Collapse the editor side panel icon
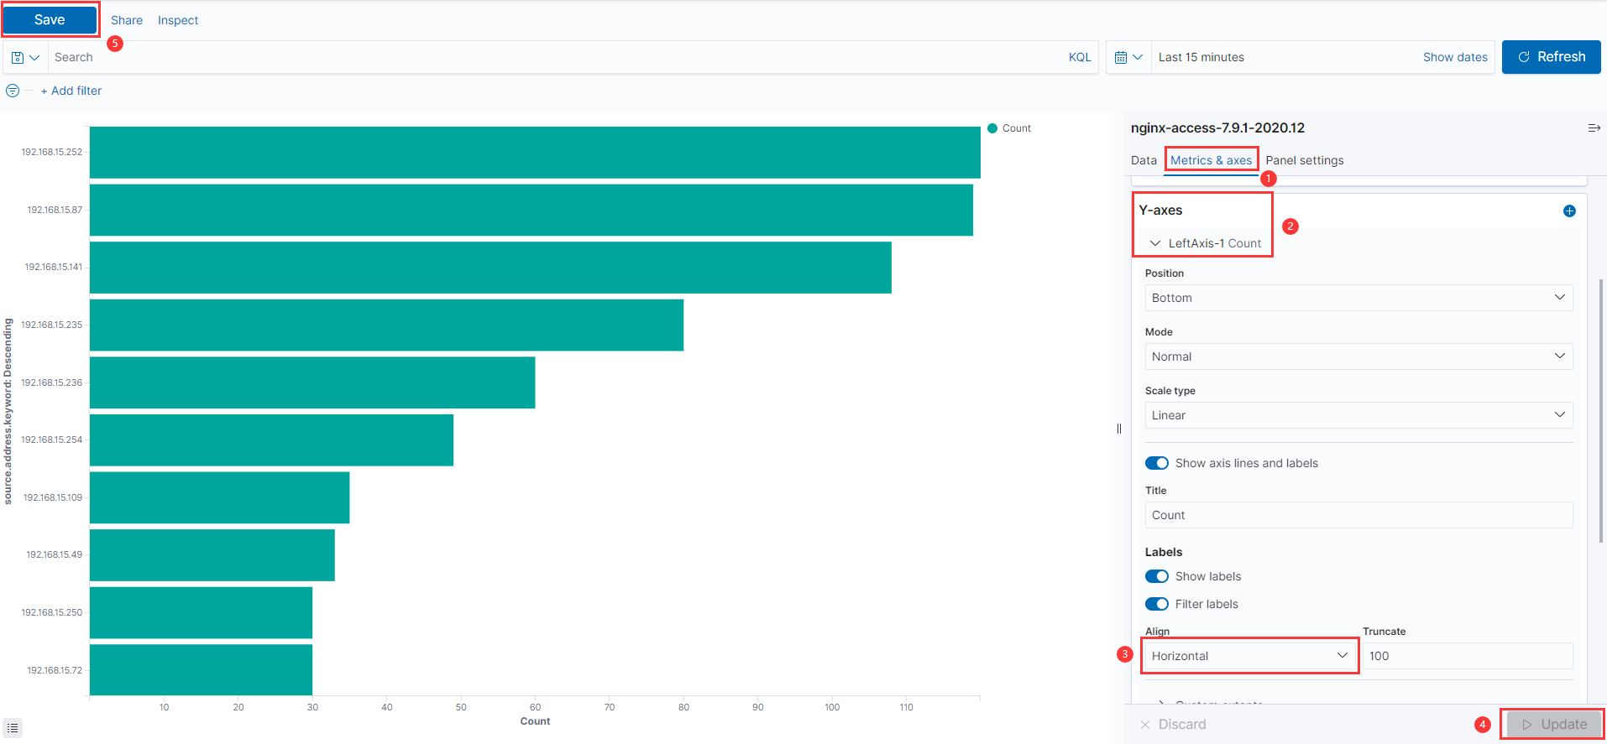Screen dimensions: 1607x744 [x=1594, y=128]
